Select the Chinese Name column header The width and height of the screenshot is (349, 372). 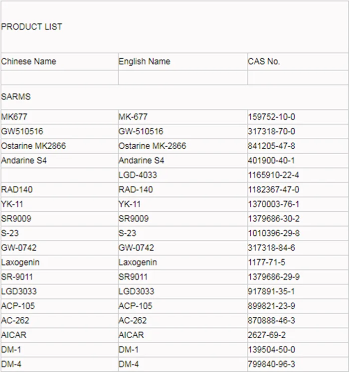28,62
